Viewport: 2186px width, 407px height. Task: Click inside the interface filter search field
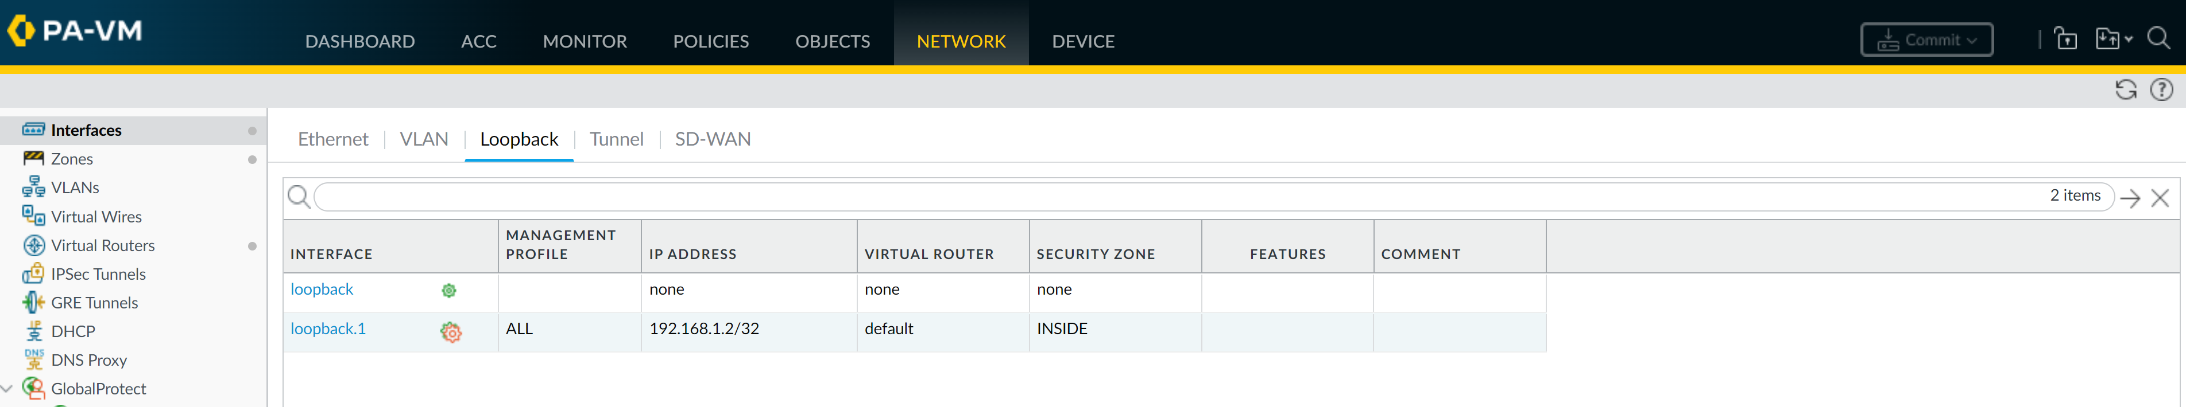click(1171, 197)
